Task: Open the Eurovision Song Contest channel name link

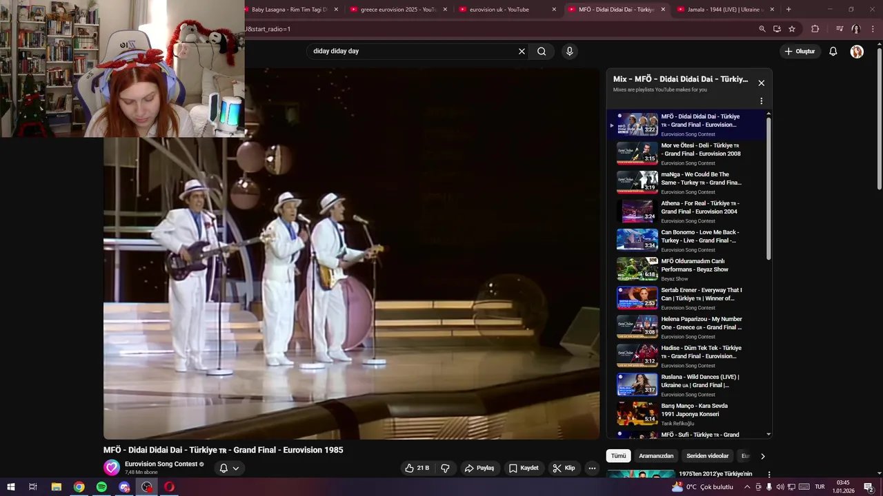Action: (x=161, y=464)
